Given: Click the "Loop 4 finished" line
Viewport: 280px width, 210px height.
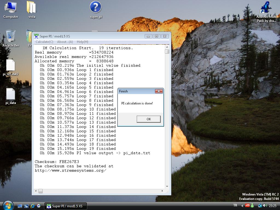Looking at the screenshot, I should tap(77, 83).
